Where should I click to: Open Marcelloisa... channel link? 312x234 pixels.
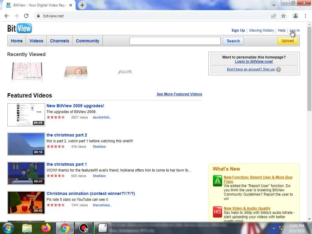point(102,205)
